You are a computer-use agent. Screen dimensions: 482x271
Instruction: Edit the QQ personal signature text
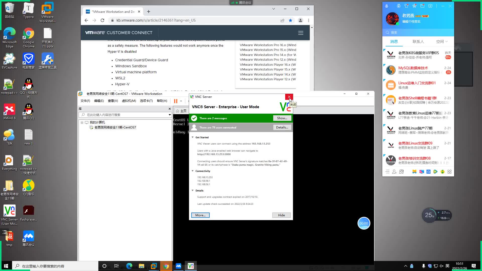click(411, 22)
